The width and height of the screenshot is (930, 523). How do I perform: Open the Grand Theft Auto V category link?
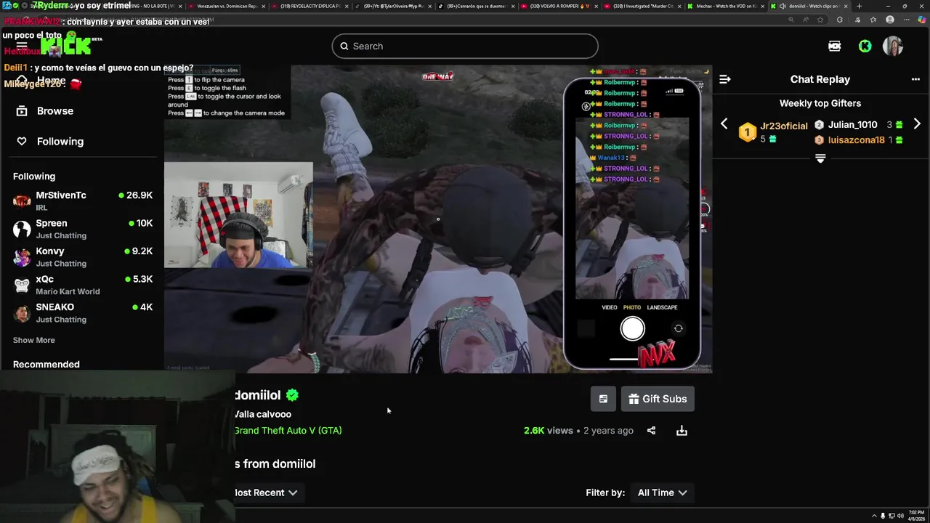click(x=288, y=430)
